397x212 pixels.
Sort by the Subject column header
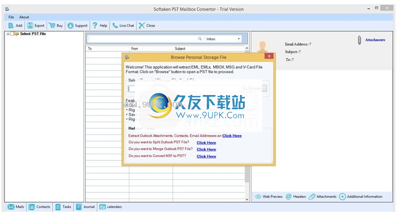(209, 48)
